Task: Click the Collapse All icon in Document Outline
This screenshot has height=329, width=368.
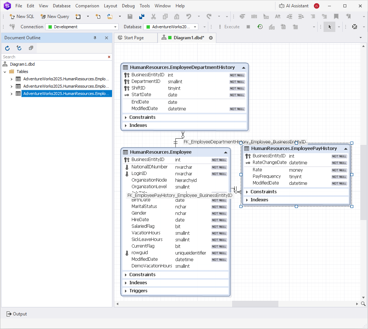Action: click(x=31, y=48)
